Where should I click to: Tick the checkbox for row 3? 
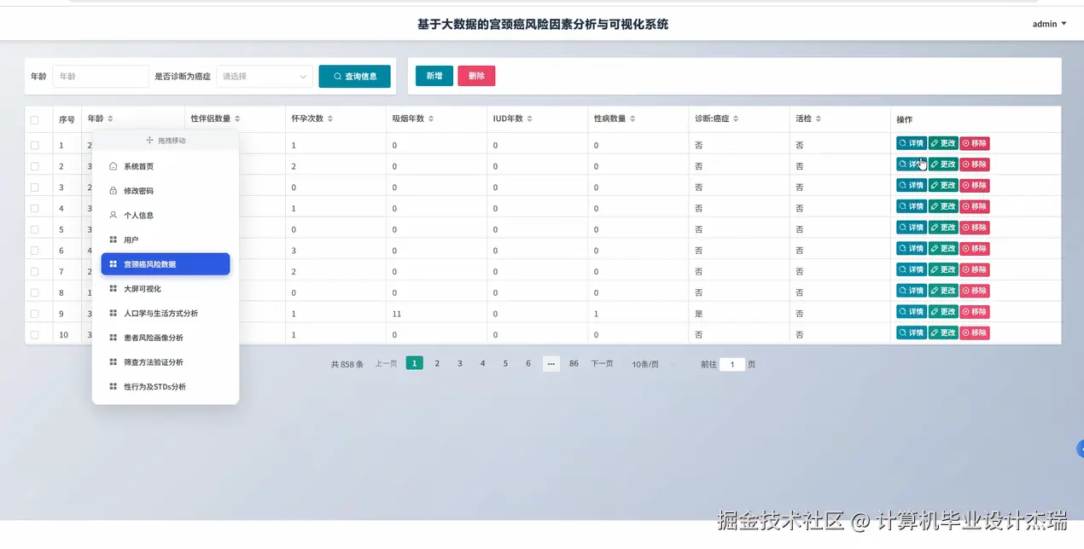[35, 188]
